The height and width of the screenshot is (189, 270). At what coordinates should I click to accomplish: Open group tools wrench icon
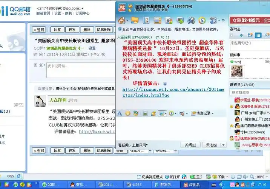pos(191,20)
